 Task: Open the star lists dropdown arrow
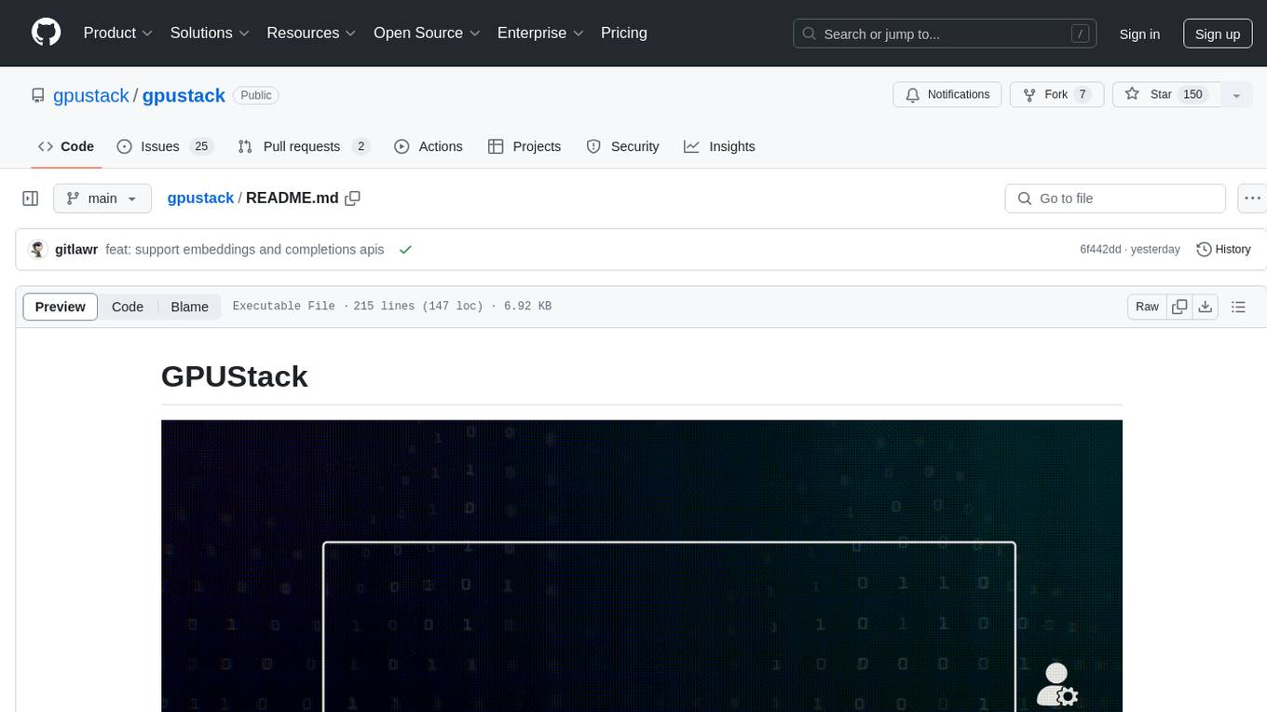[x=1236, y=94]
